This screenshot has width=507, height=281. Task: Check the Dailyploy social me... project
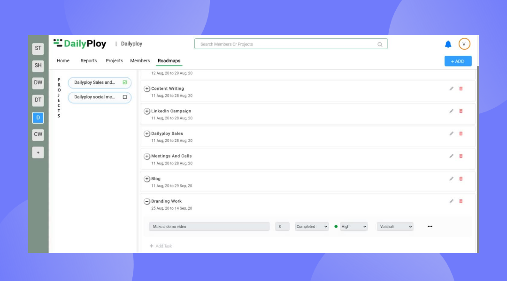coord(125,97)
